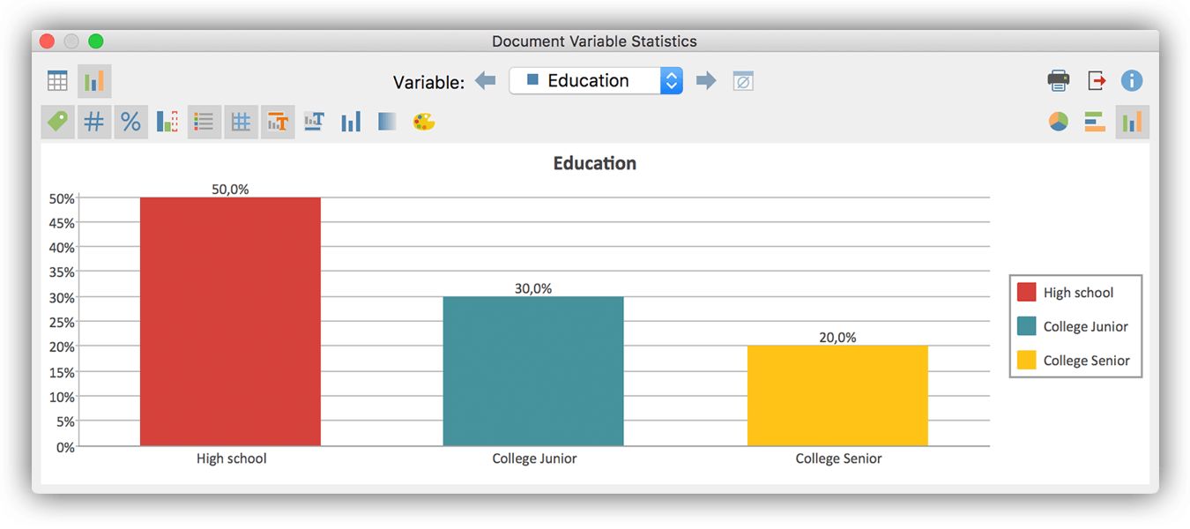Switch to vertical bar chart
Viewport: 1190px width, 529px height.
[x=1132, y=122]
